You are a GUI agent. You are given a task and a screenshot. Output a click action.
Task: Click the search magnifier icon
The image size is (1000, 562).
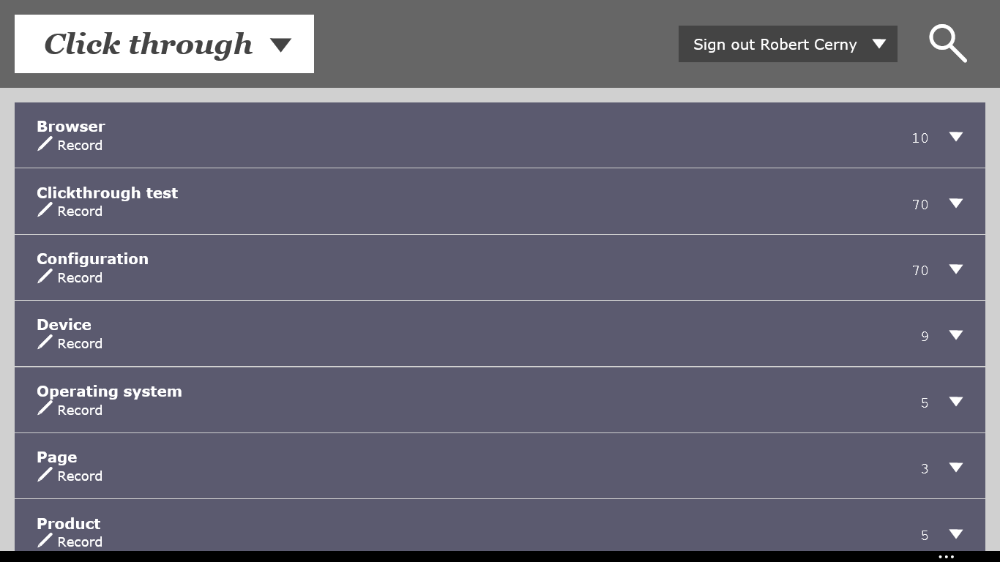pos(947,44)
